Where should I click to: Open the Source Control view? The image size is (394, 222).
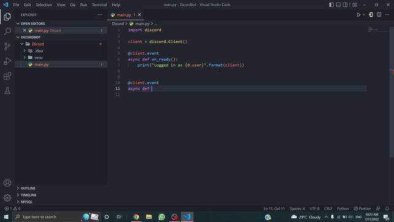pos(7,46)
